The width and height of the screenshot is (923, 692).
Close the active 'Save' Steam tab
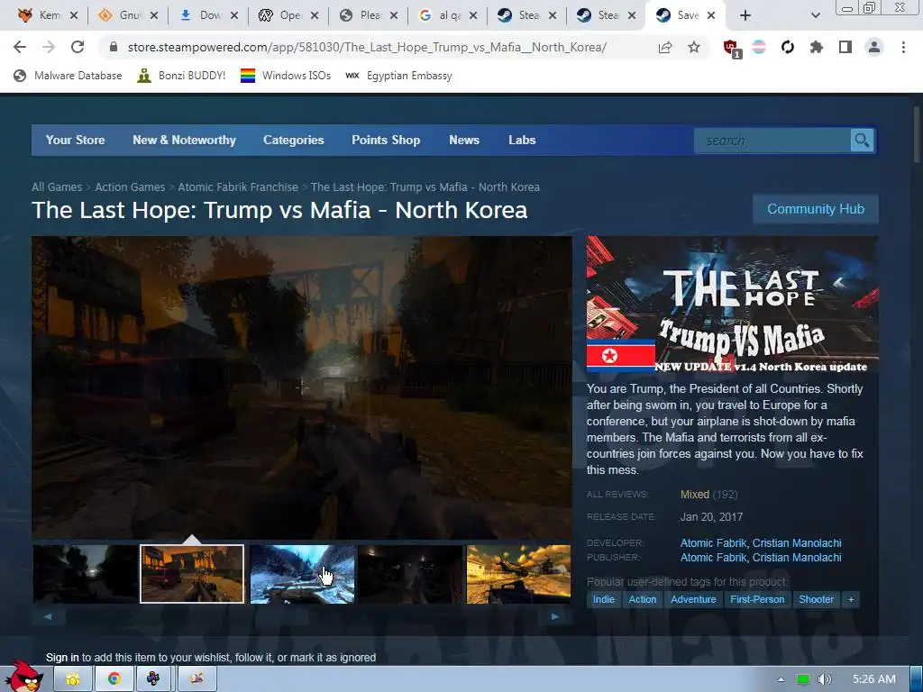pyautogui.click(x=711, y=15)
